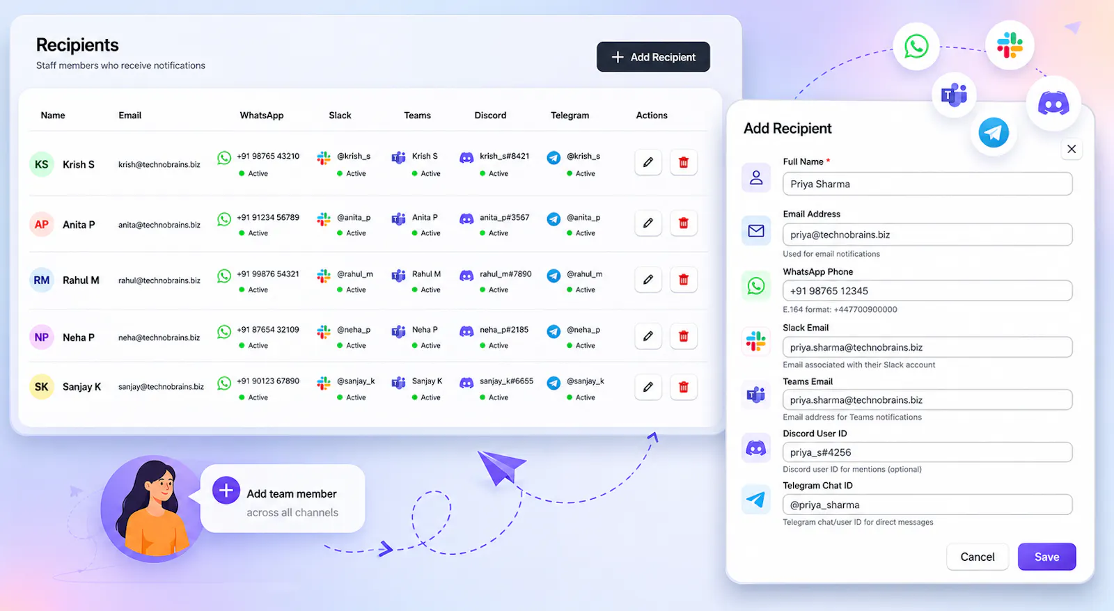Screen dimensions: 1114x611
Task: Click the large Teams bubble icon
Action: point(954,95)
